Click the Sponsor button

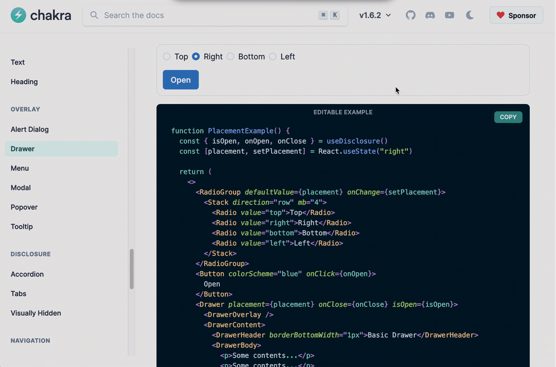tap(516, 15)
